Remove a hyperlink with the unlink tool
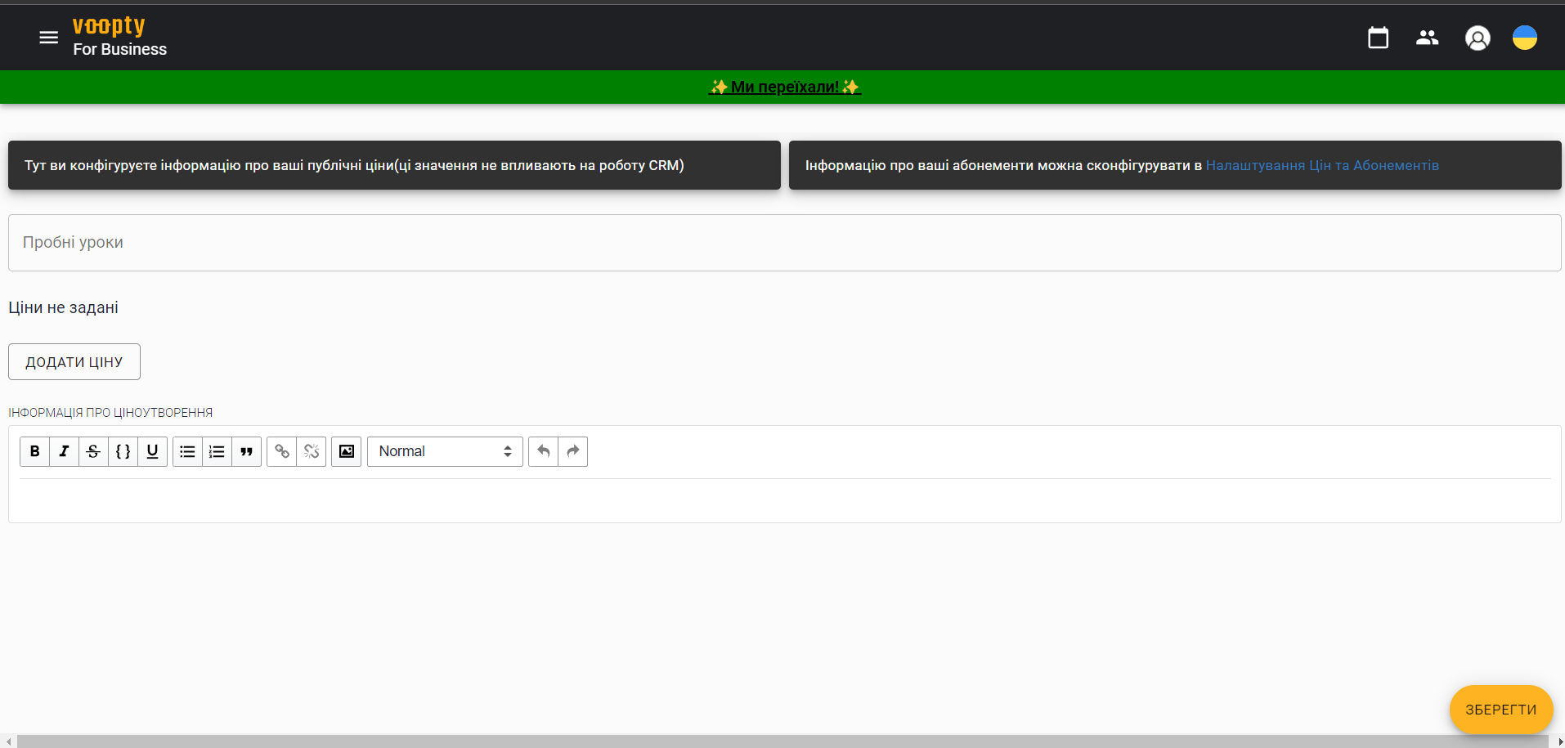 (311, 451)
